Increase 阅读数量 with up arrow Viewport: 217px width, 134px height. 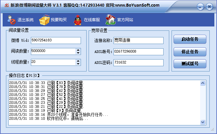coord(78,50)
